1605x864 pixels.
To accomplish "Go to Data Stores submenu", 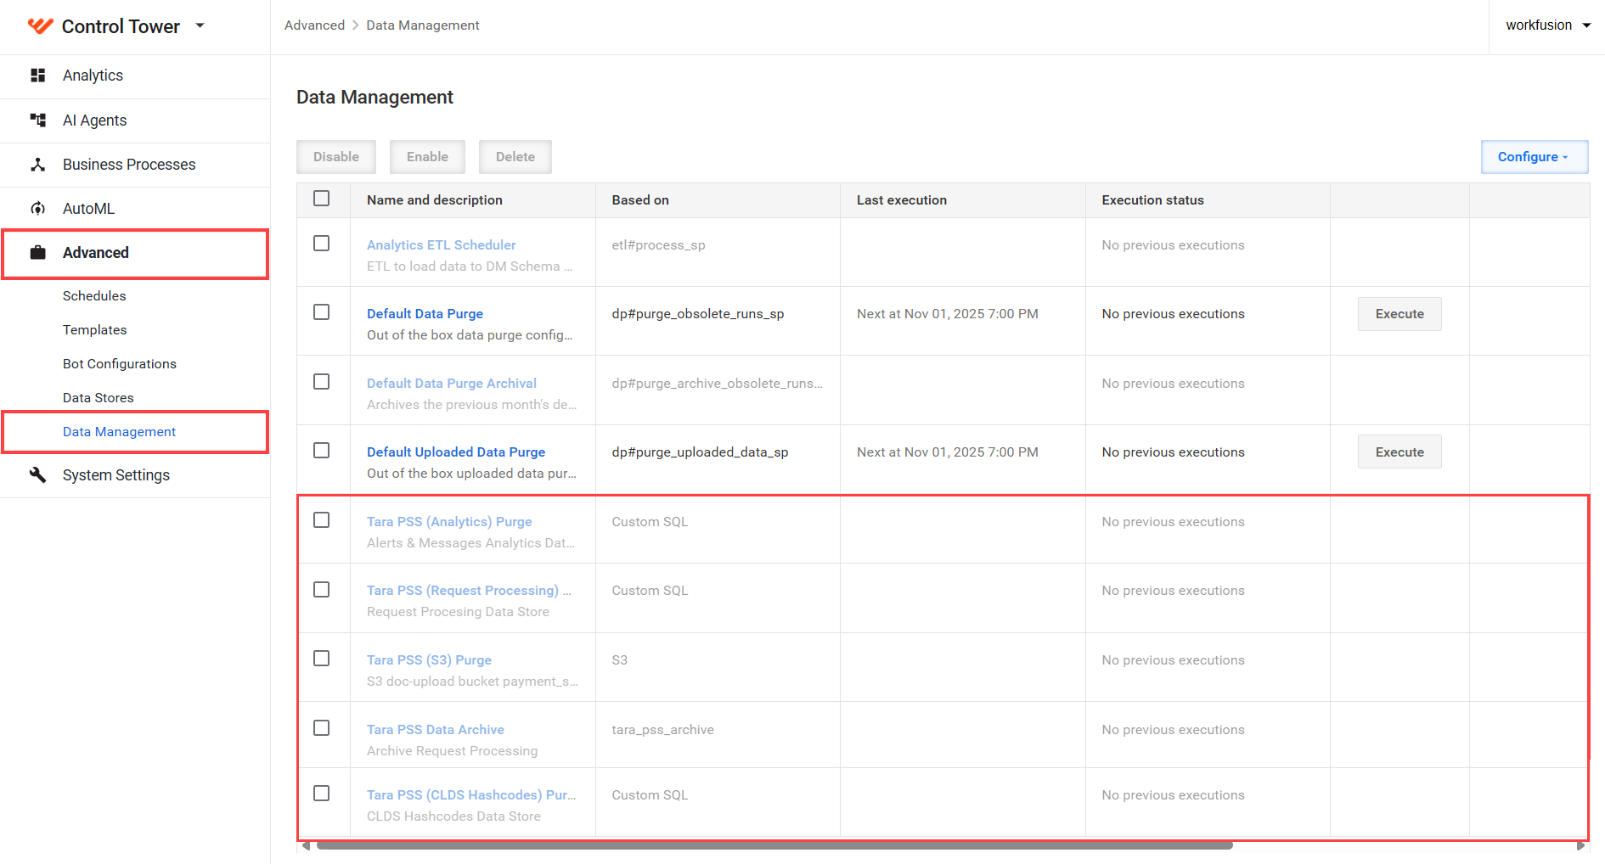I will (x=99, y=398).
